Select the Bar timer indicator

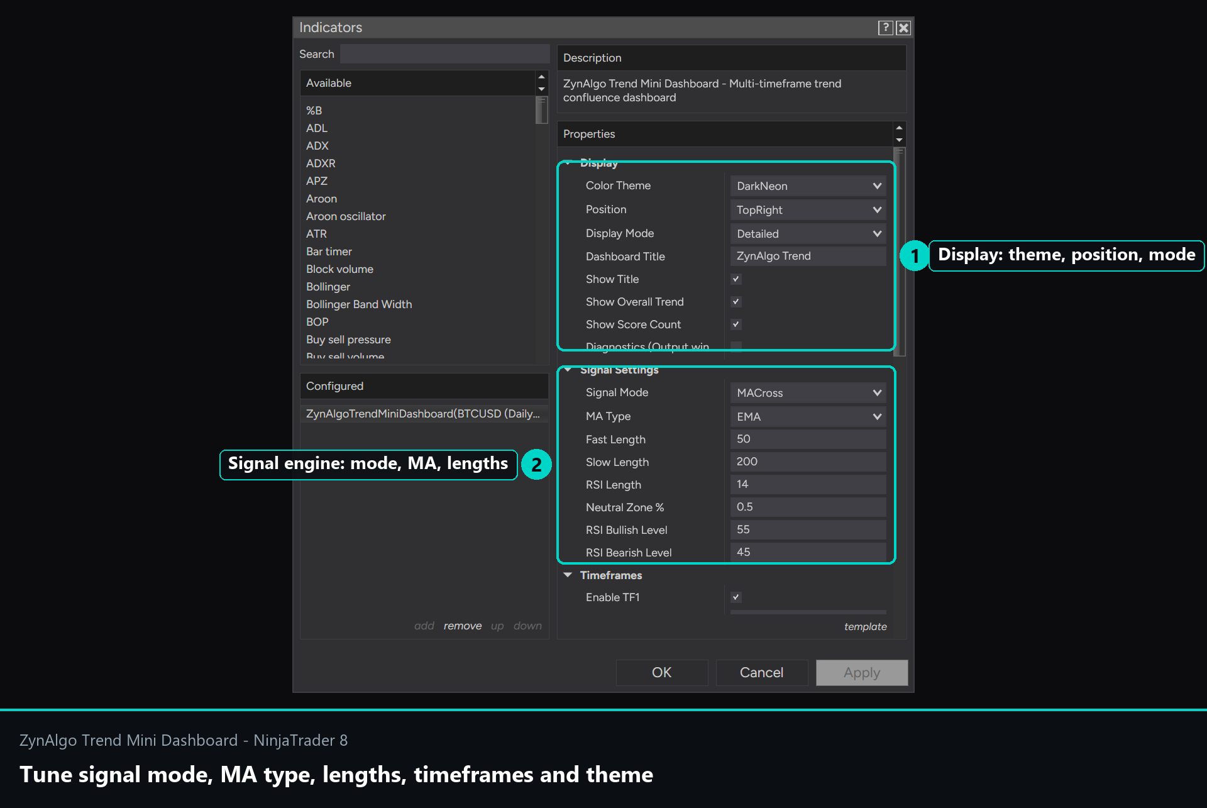(329, 252)
